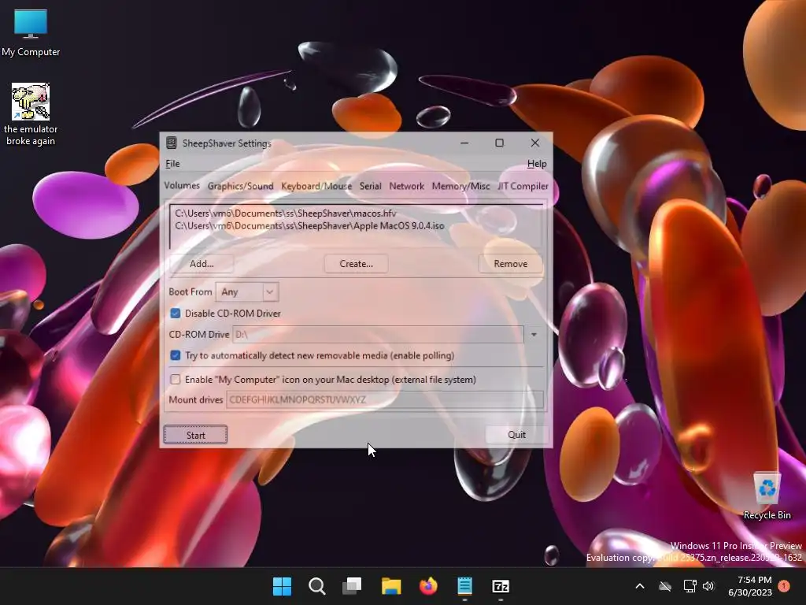The width and height of the screenshot is (806, 605).
Task: Click the Add... volume button
Action: (x=201, y=264)
